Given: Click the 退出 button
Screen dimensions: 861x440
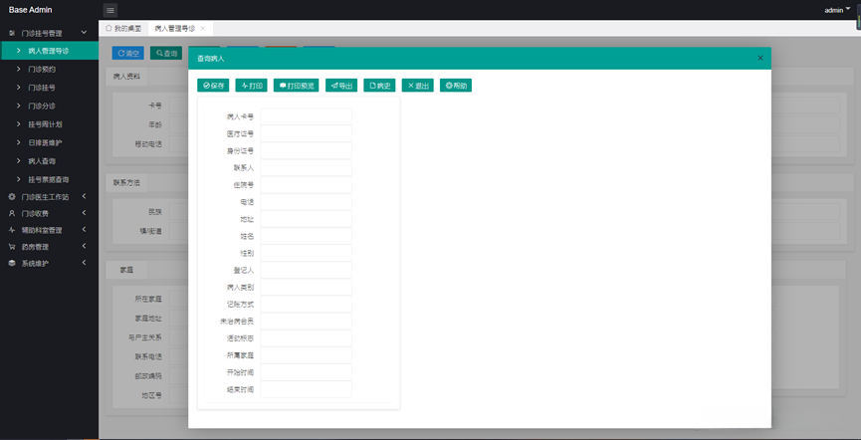Looking at the screenshot, I should [417, 86].
